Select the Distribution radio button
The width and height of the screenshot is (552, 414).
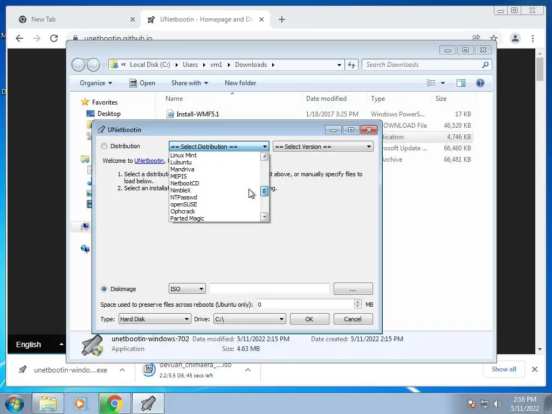point(104,146)
